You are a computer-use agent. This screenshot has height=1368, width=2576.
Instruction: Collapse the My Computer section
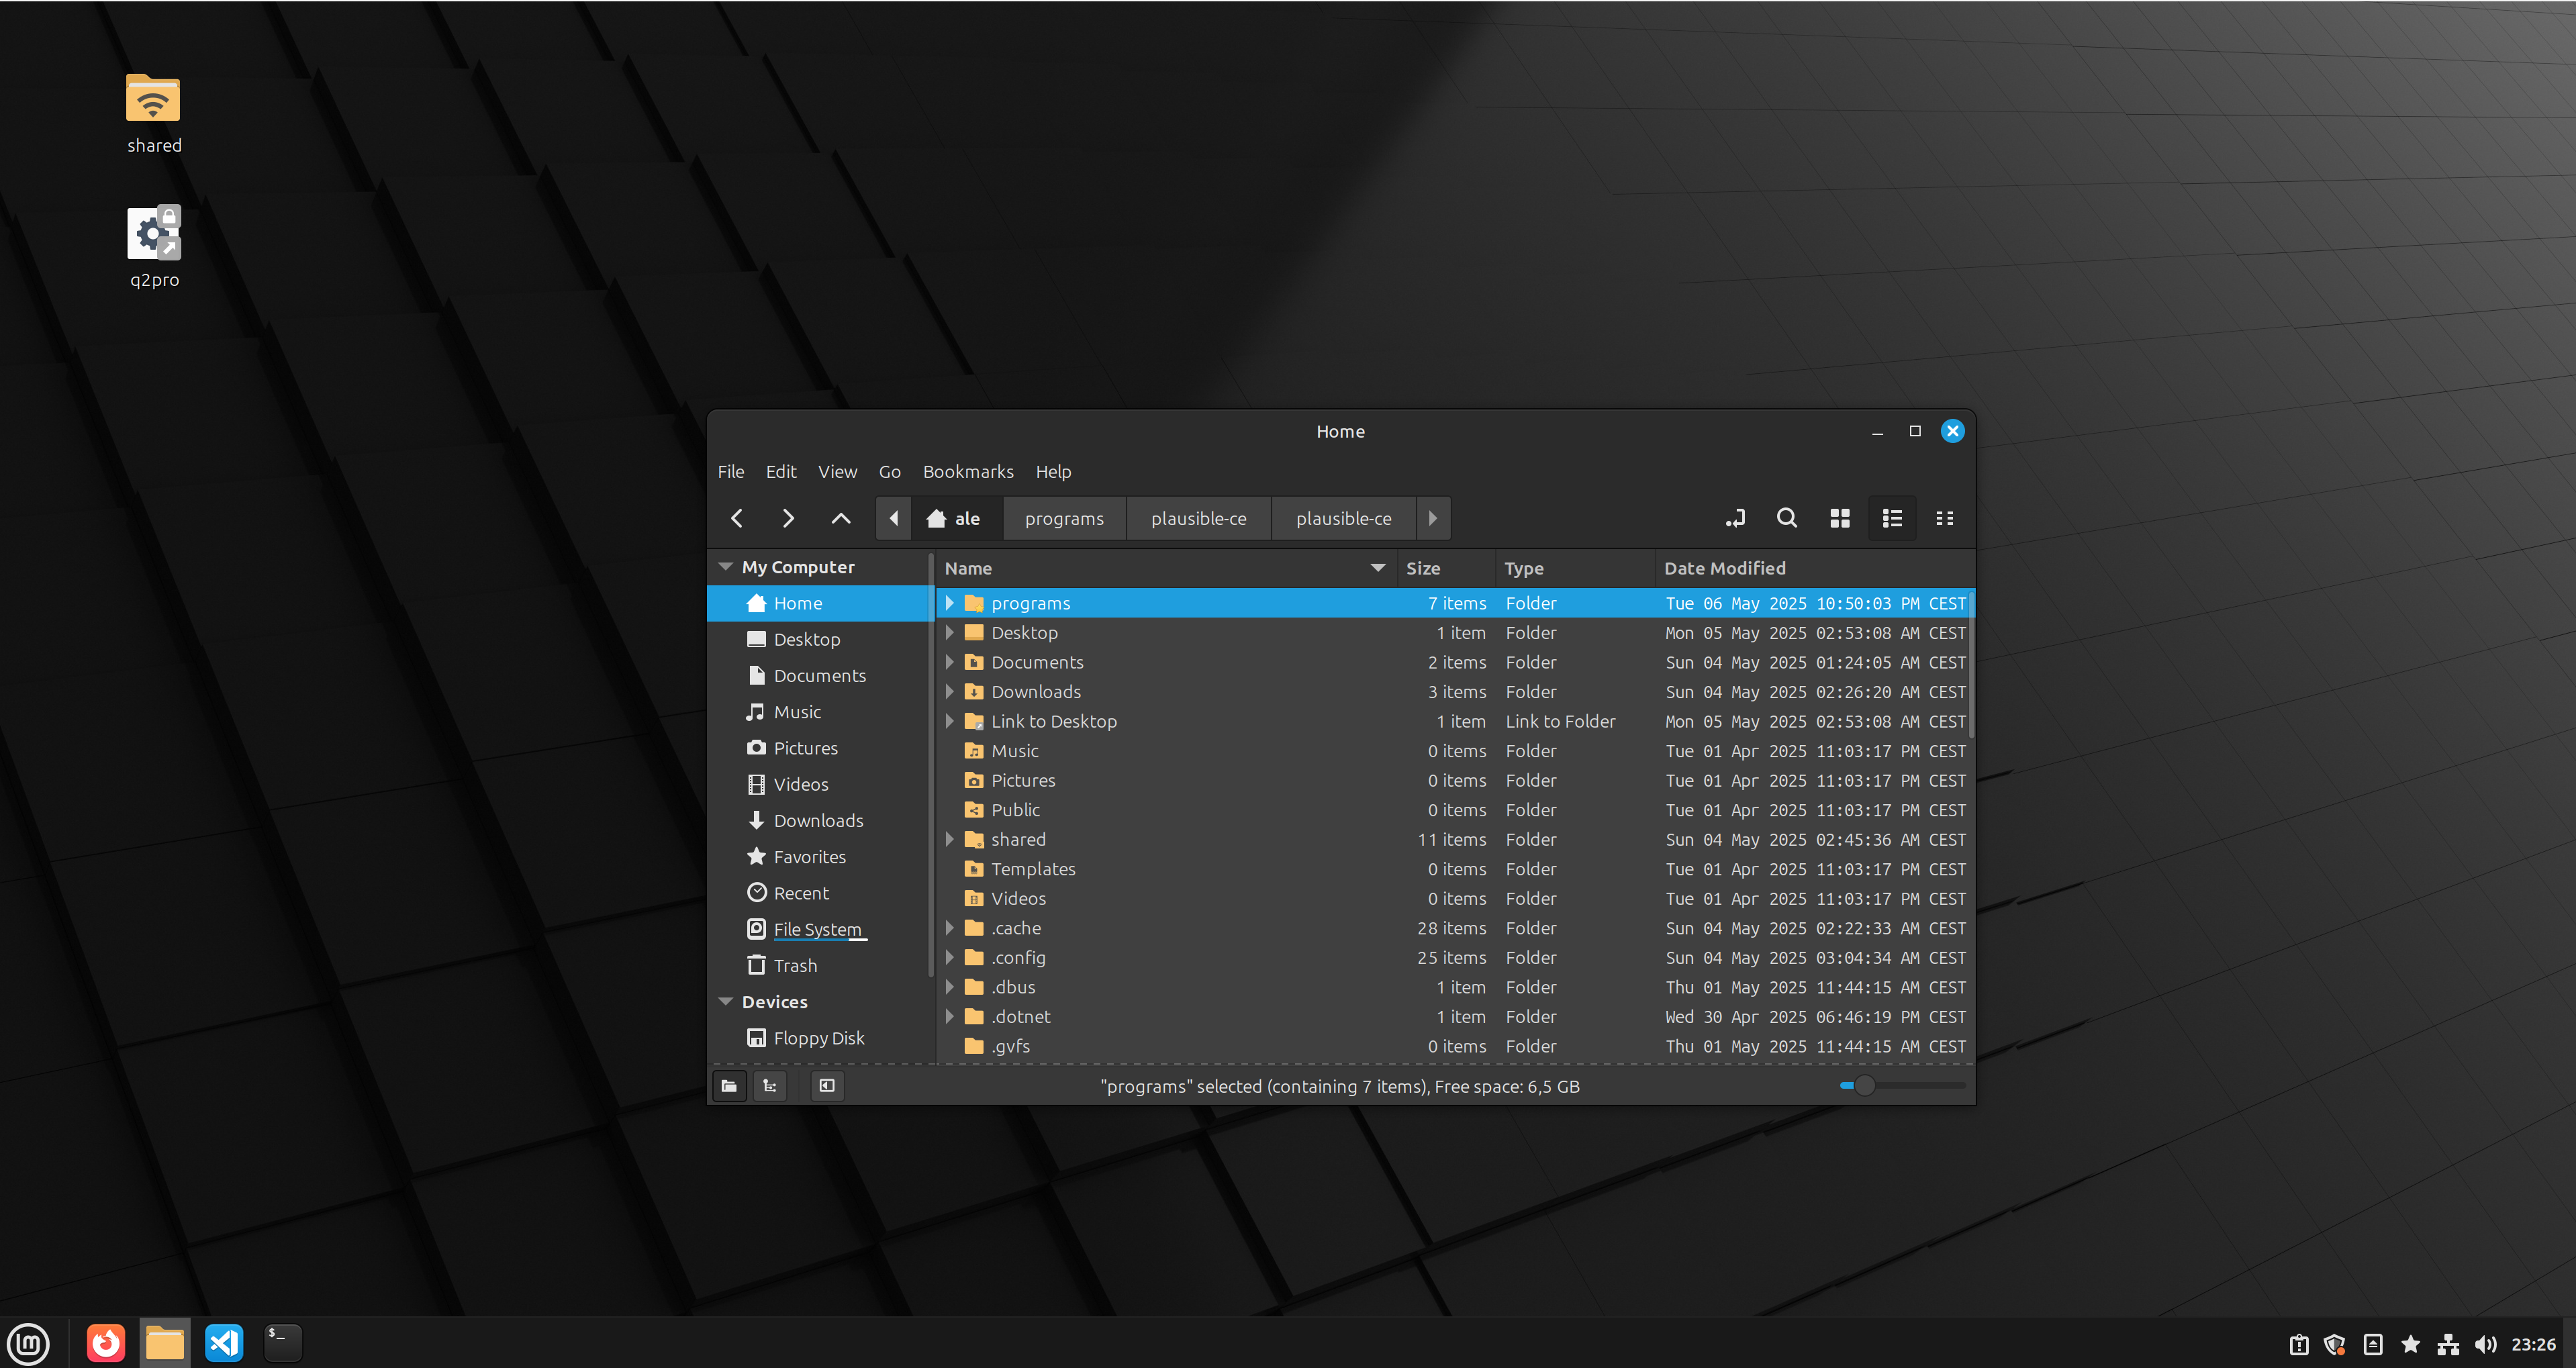click(x=726, y=567)
